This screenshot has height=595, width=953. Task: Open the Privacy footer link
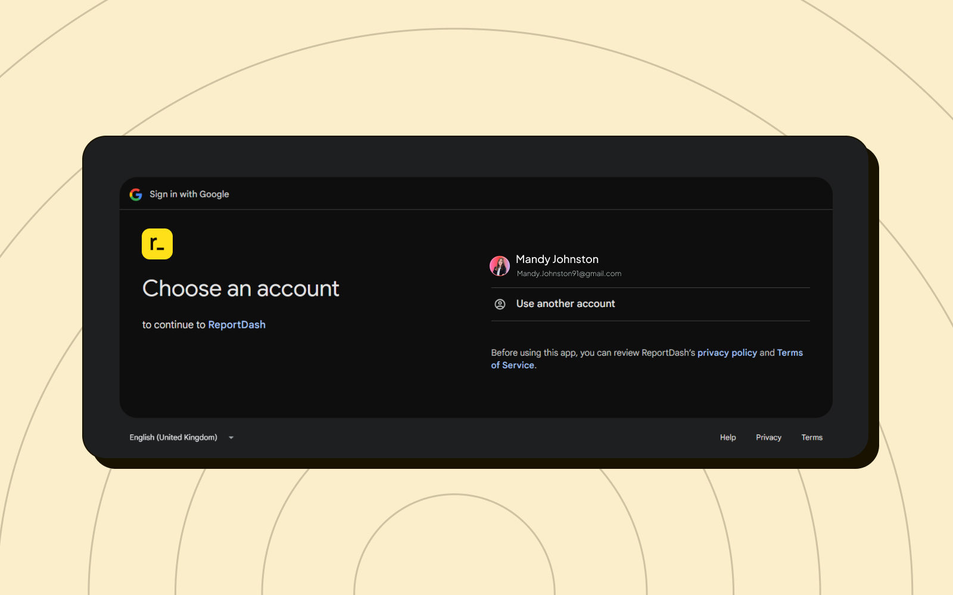tap(768, 437)
